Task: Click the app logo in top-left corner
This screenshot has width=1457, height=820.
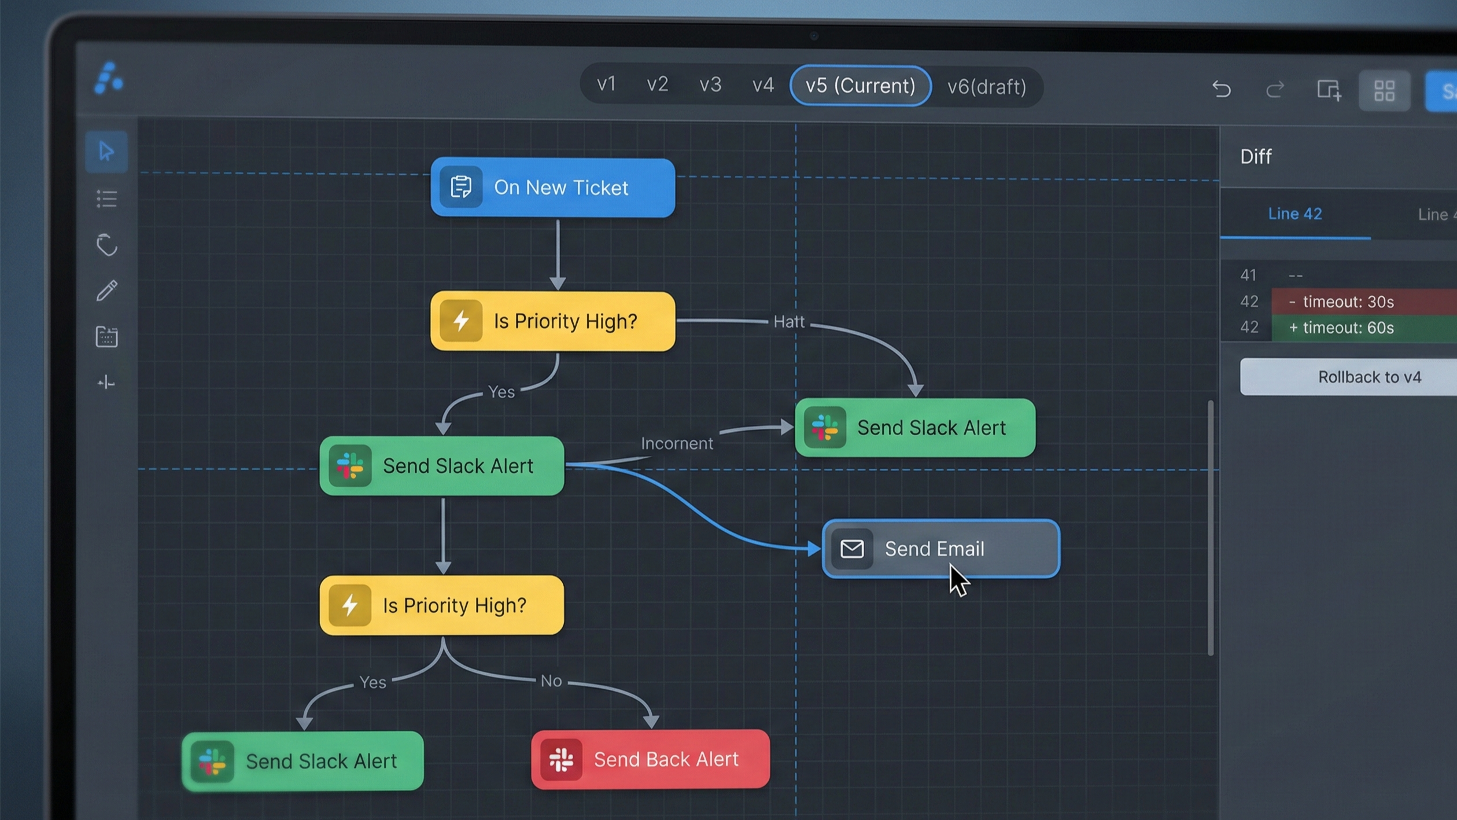Action: [109, 78]
